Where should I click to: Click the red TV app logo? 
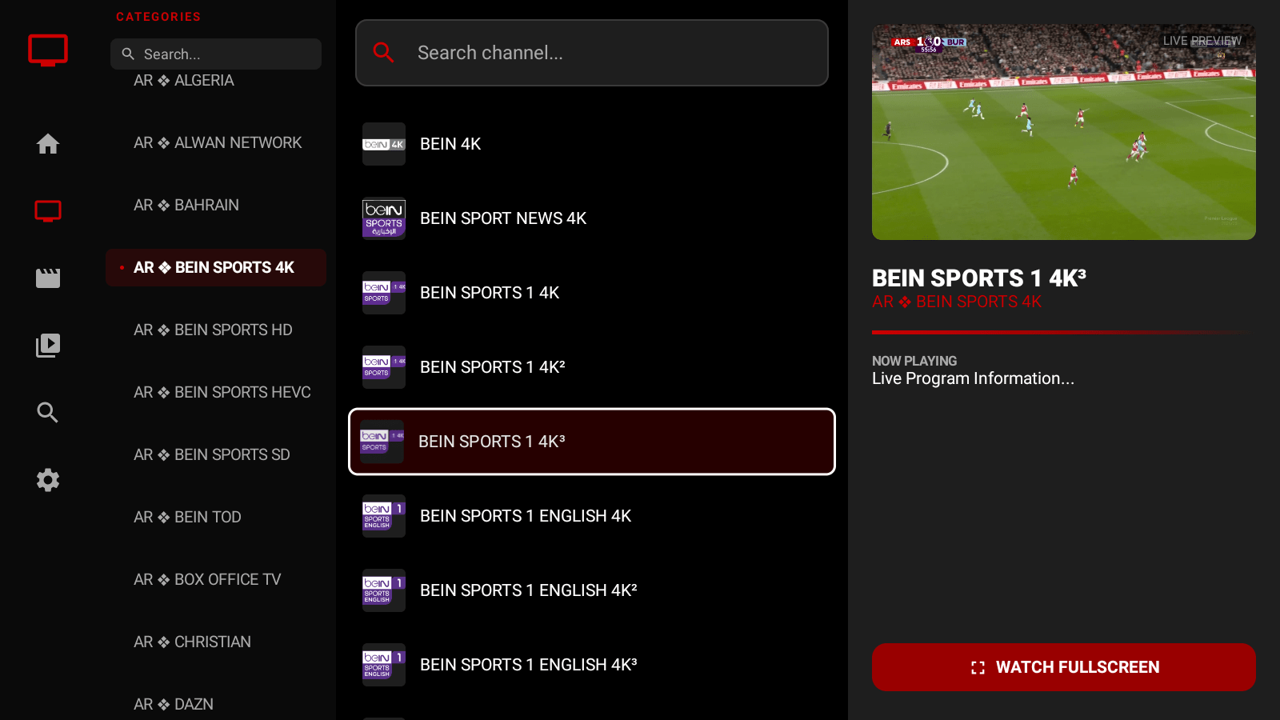(48, 50)
